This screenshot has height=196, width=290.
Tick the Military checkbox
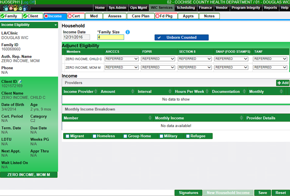tap(161, 136)
